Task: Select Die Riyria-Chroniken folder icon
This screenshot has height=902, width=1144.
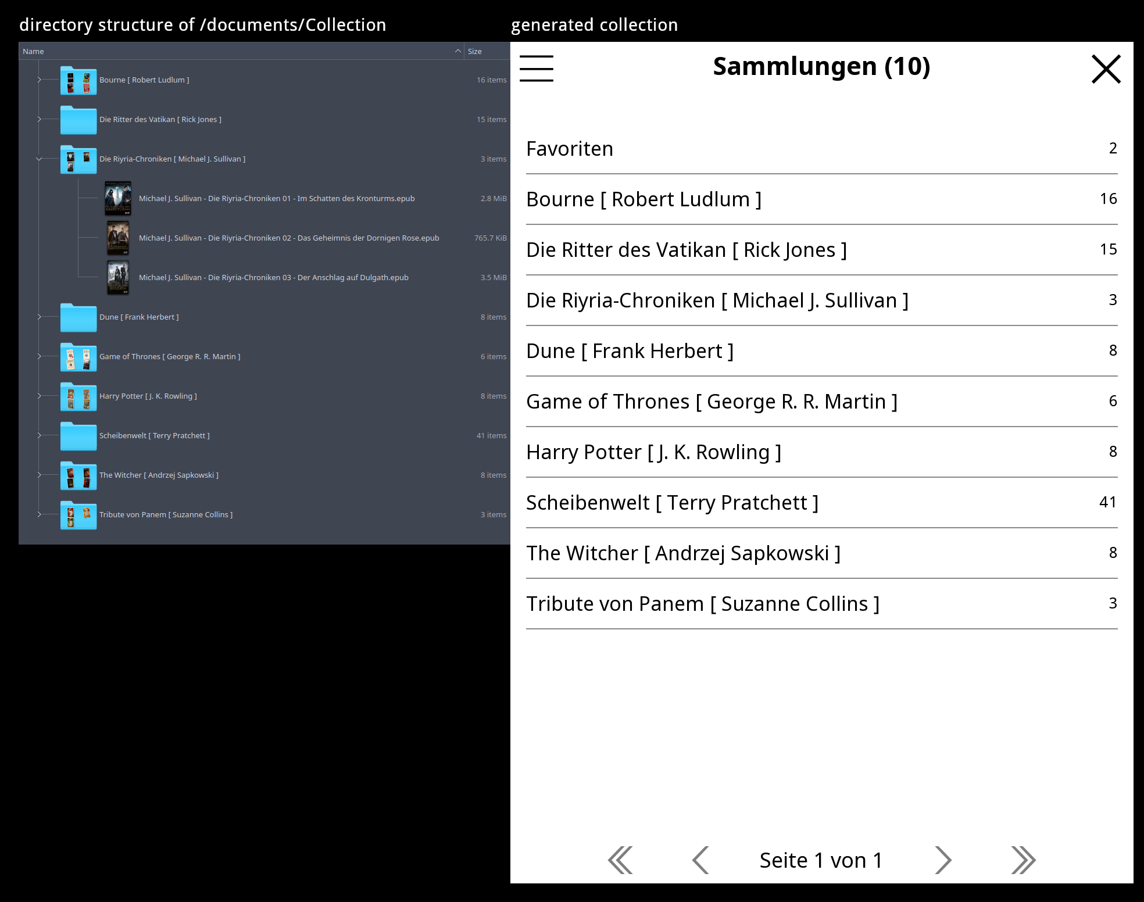Action: click(78, 159)
